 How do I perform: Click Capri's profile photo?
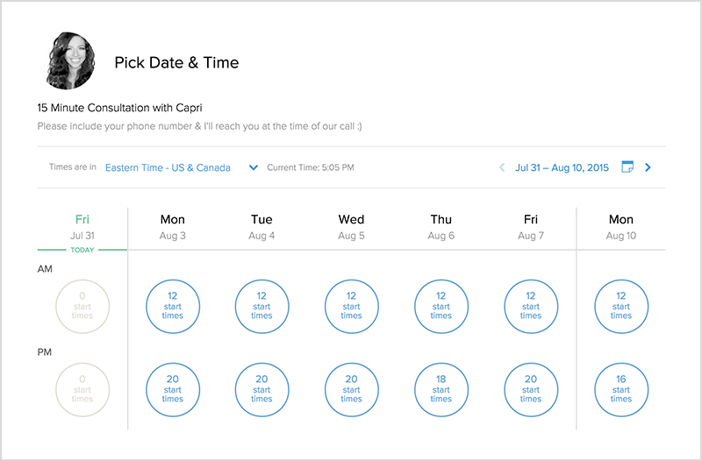tap(70, 61)
